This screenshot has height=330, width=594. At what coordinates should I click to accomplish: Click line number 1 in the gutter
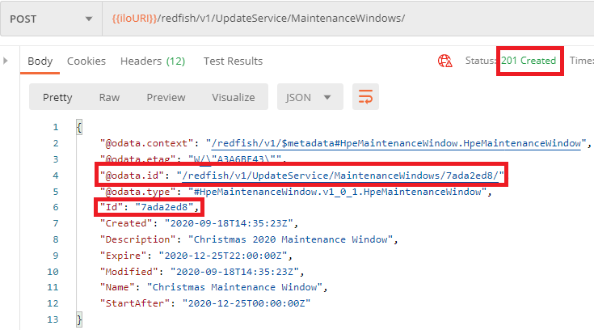click(55, 128)
